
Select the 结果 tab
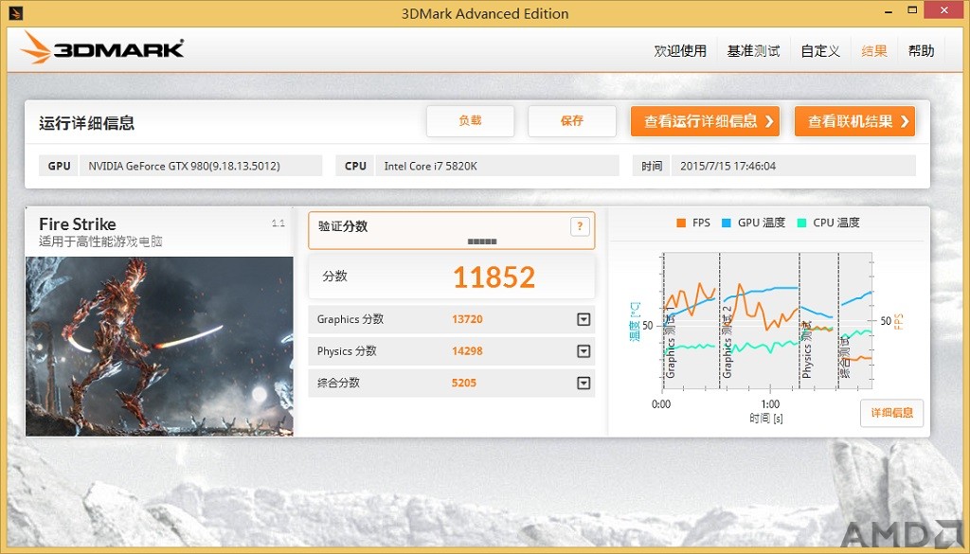point(874,51)
